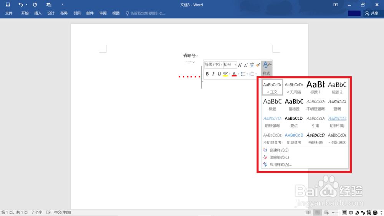This screenshot has height=216, width=384.
Task: Apply the 要点 style
Action: click(294, 121)
